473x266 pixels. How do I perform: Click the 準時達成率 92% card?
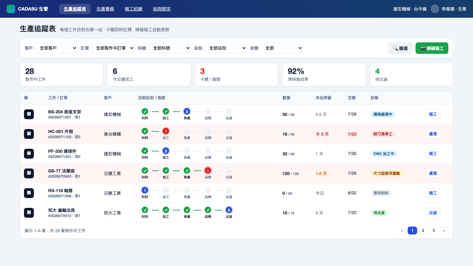click(324, 75)
